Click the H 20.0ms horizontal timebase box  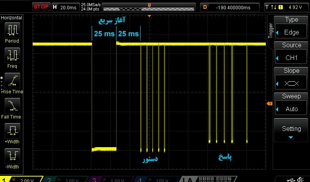point(65,7)
